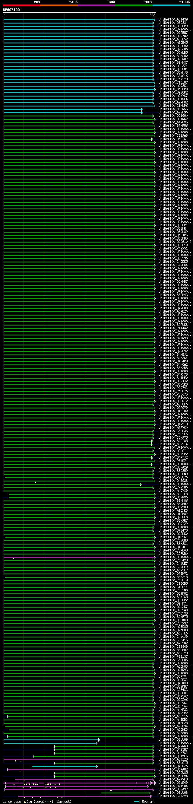This screenshot has height=804, width=193.
Task: Click the cyan ~100% identity legend segment
Action: click(172, 5)
